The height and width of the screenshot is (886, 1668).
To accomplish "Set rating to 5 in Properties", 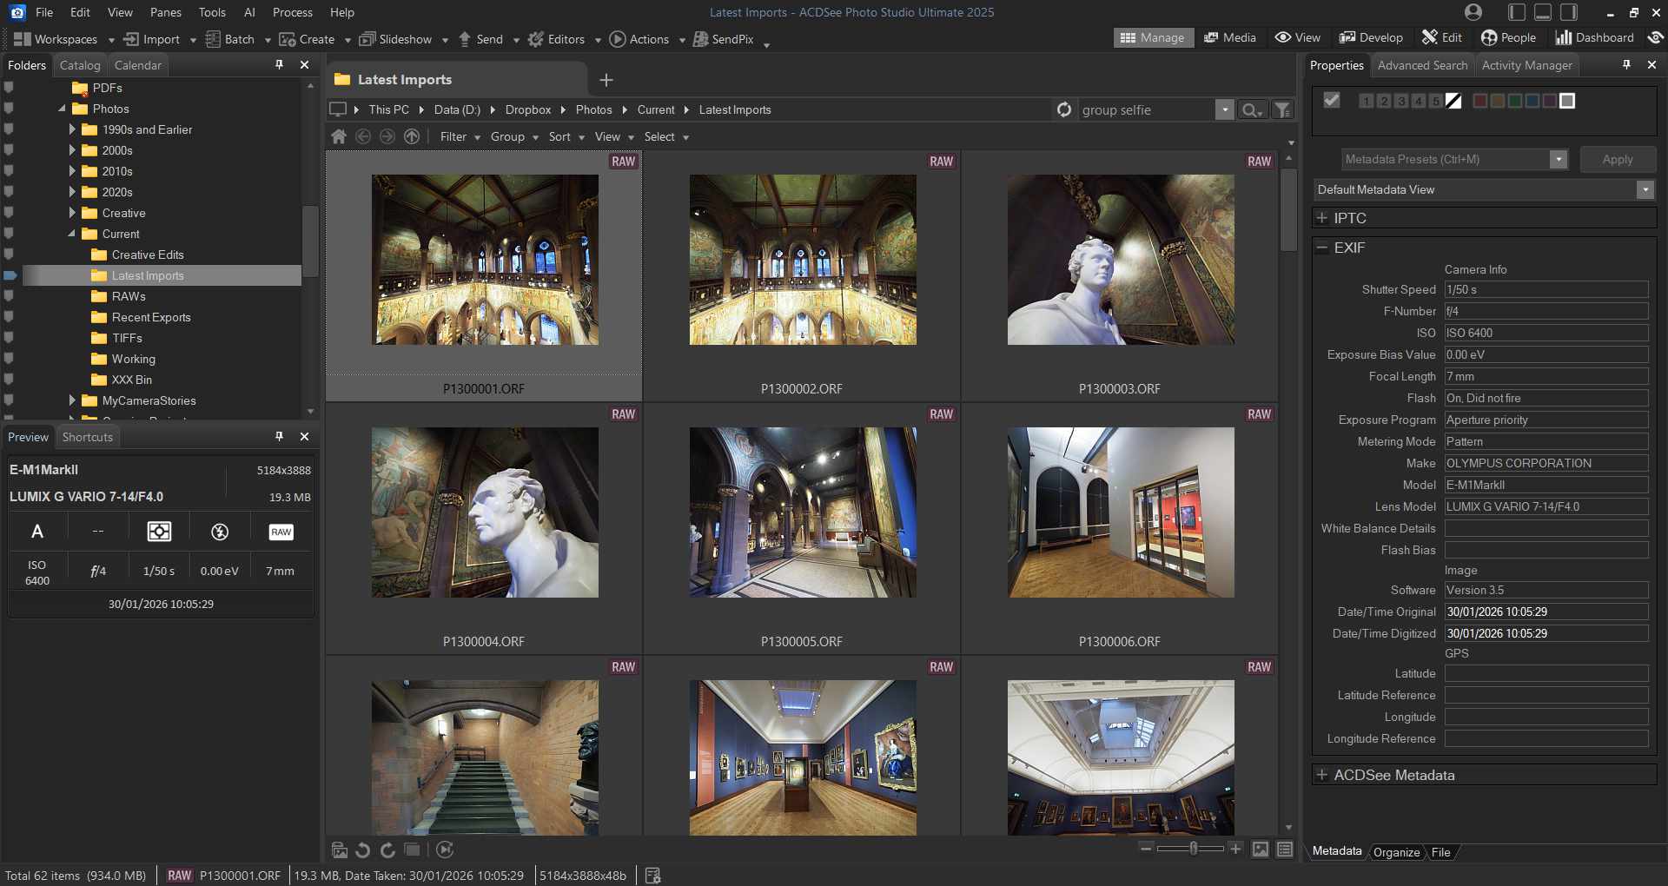I will coord(1435,101).
